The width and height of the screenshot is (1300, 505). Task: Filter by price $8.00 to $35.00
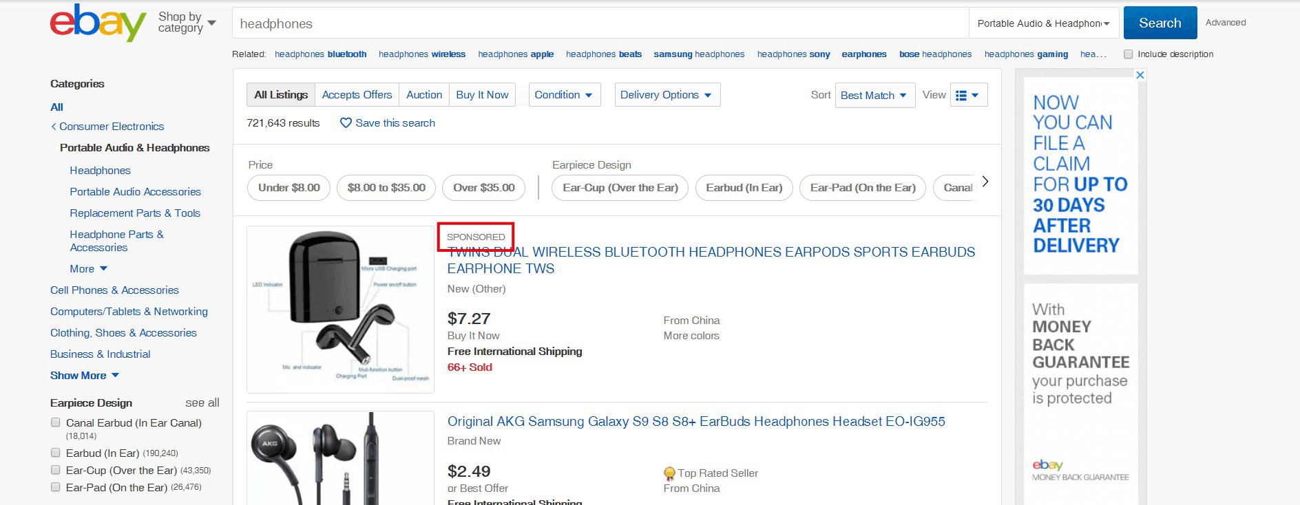pos(386,188)
